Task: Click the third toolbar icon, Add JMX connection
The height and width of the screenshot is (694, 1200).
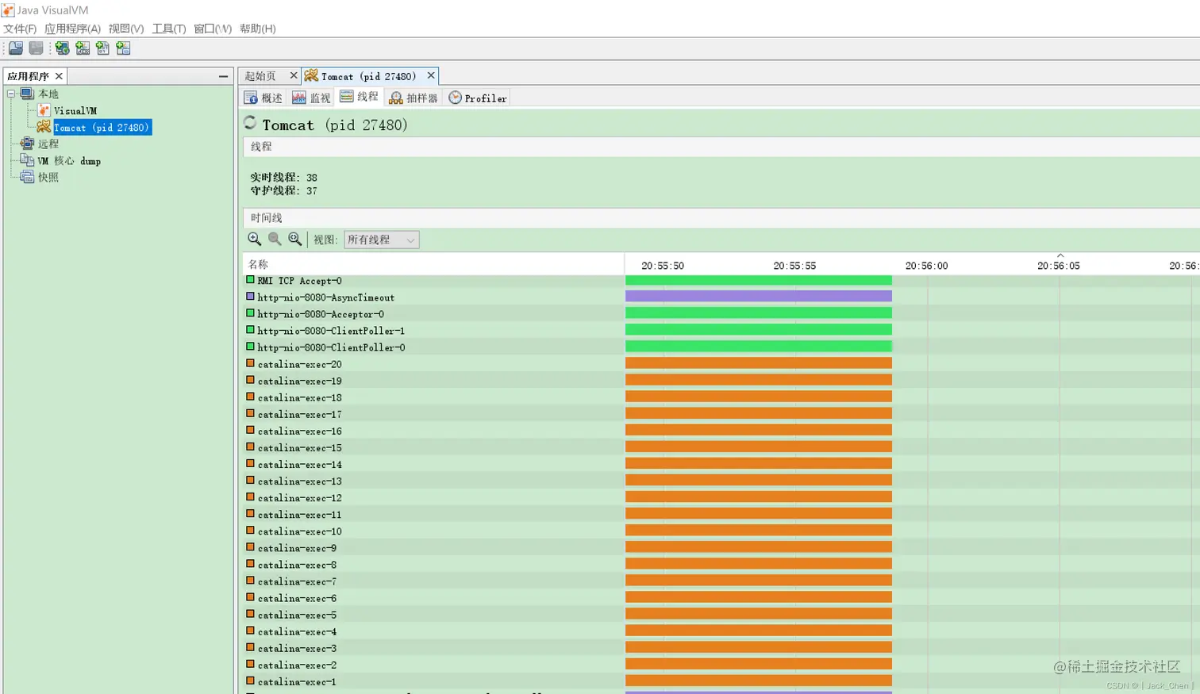Action: click(x=62, y=48)
